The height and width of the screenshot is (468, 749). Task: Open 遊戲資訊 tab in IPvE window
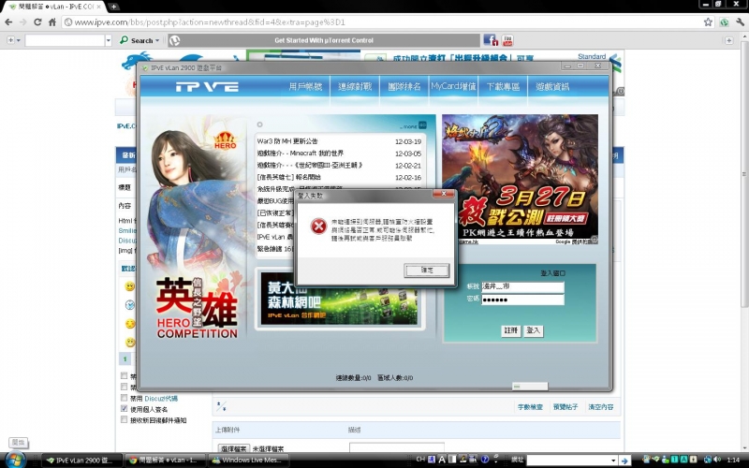click(552, 86)
